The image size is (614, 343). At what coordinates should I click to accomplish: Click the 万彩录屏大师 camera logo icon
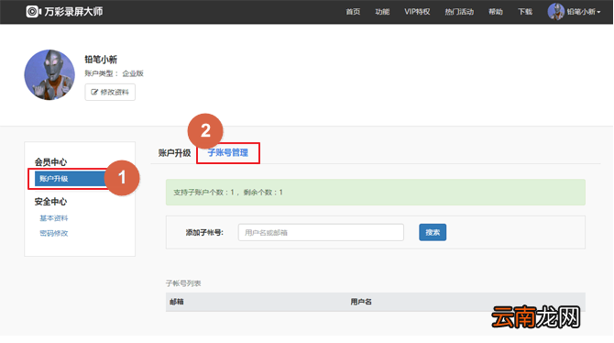pos(34,11)
